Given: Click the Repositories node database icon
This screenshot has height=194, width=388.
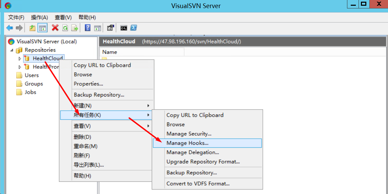Looking at the screenshot, I should coord(19,50).
